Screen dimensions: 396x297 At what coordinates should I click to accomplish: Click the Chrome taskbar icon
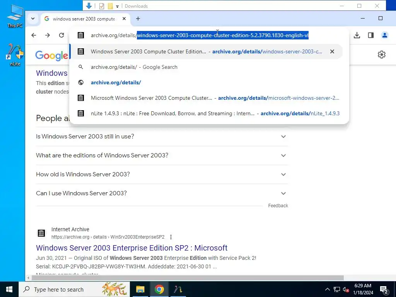[159, 289]
